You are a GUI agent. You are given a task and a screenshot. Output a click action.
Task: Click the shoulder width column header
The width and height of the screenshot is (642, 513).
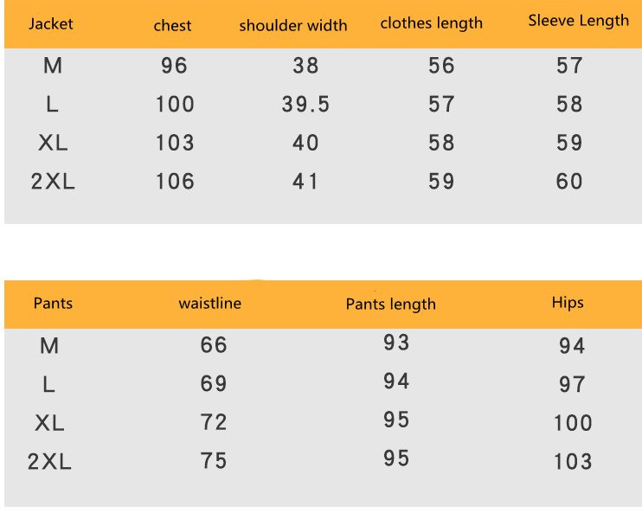293,26
